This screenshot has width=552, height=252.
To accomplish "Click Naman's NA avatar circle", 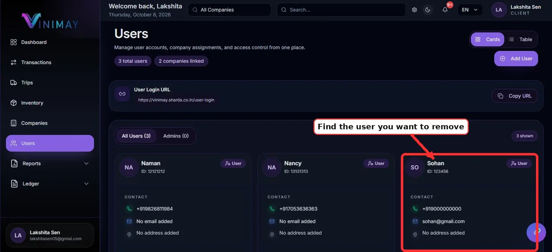I will [x=129, y=167].
